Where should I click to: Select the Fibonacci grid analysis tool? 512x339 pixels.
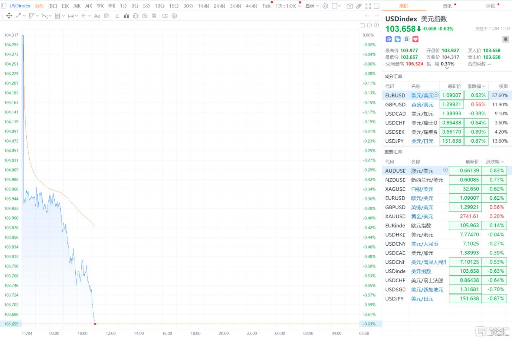click(x=58, y=16)
